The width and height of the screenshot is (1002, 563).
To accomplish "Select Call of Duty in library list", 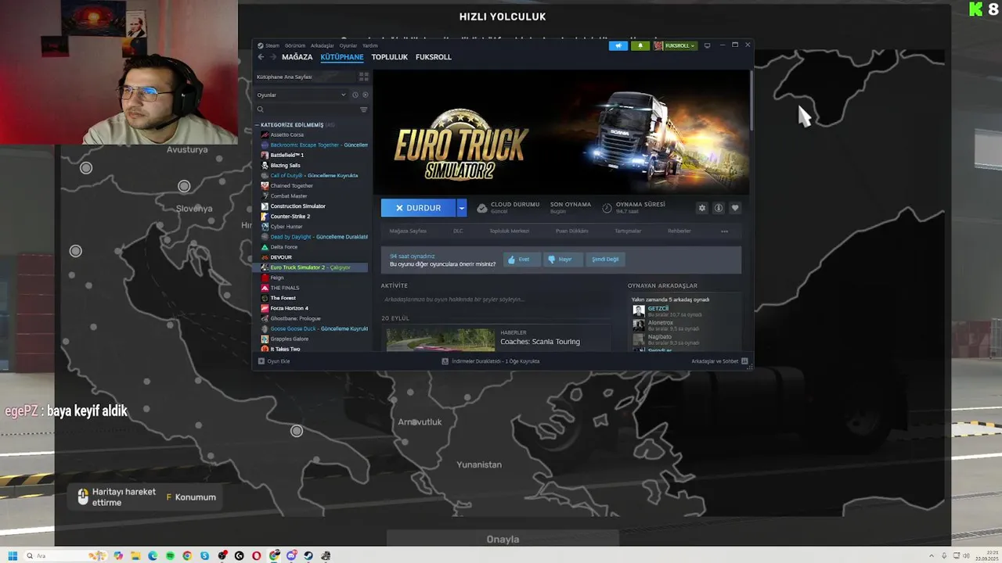I will [314, 175].
